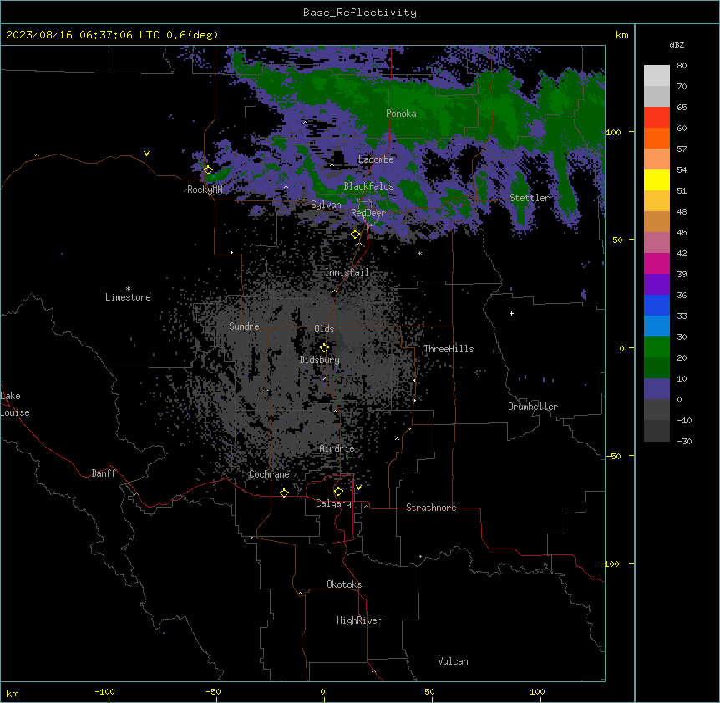Pick the orange 60 dBZ legend swatch
The width and height of the screenshot is (720, 703).
tap(657, 138)
